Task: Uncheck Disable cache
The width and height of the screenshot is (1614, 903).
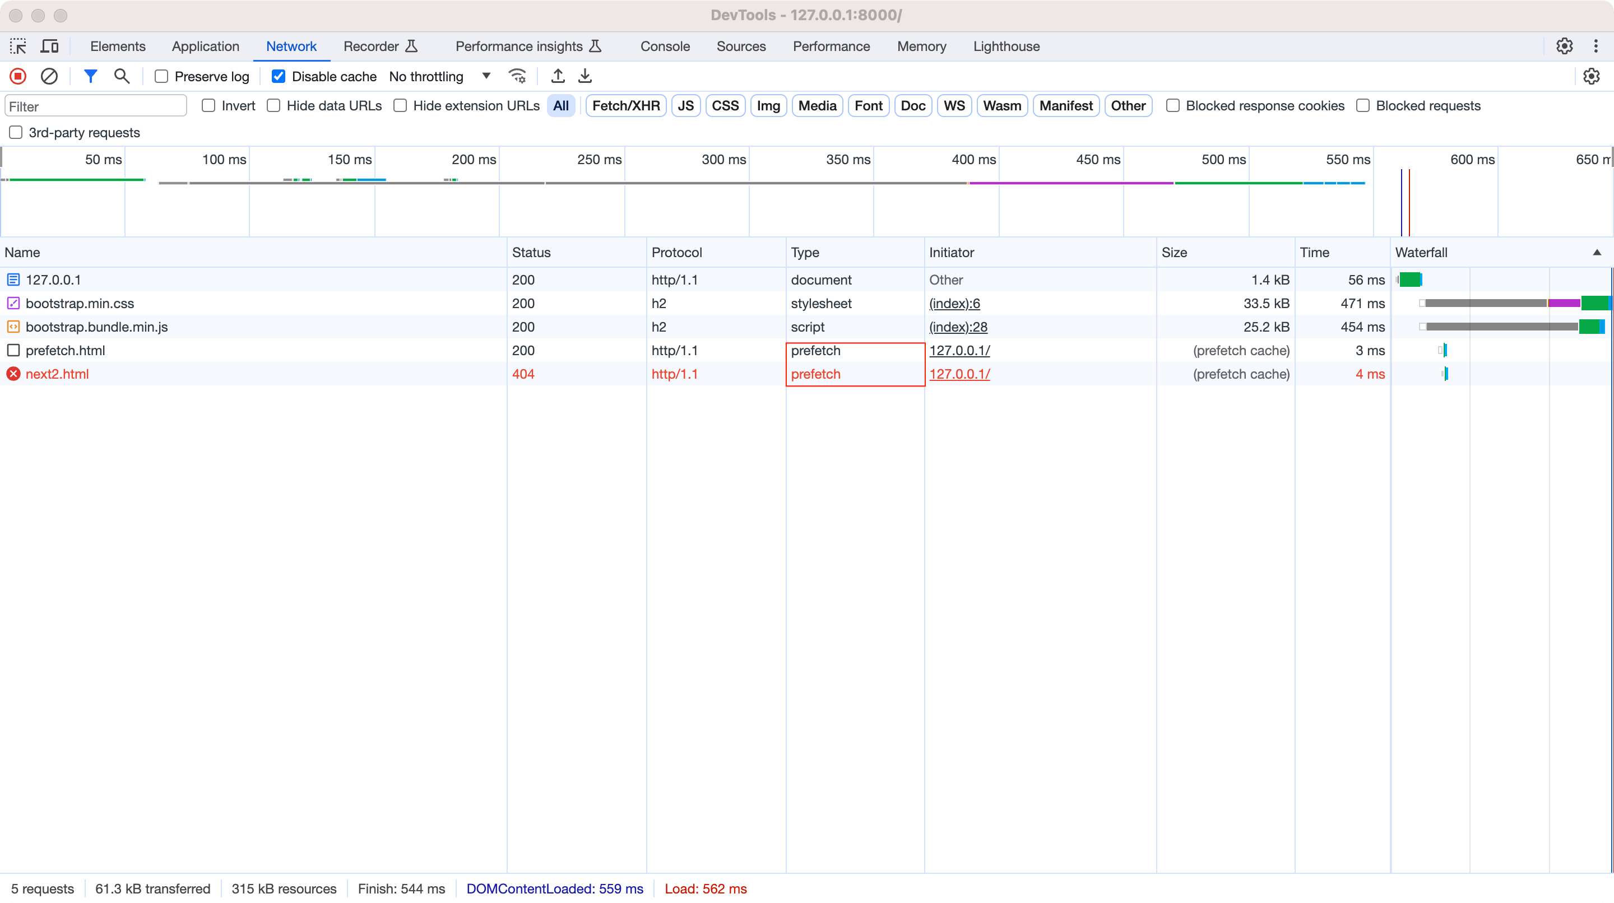Action: point(279,76)
